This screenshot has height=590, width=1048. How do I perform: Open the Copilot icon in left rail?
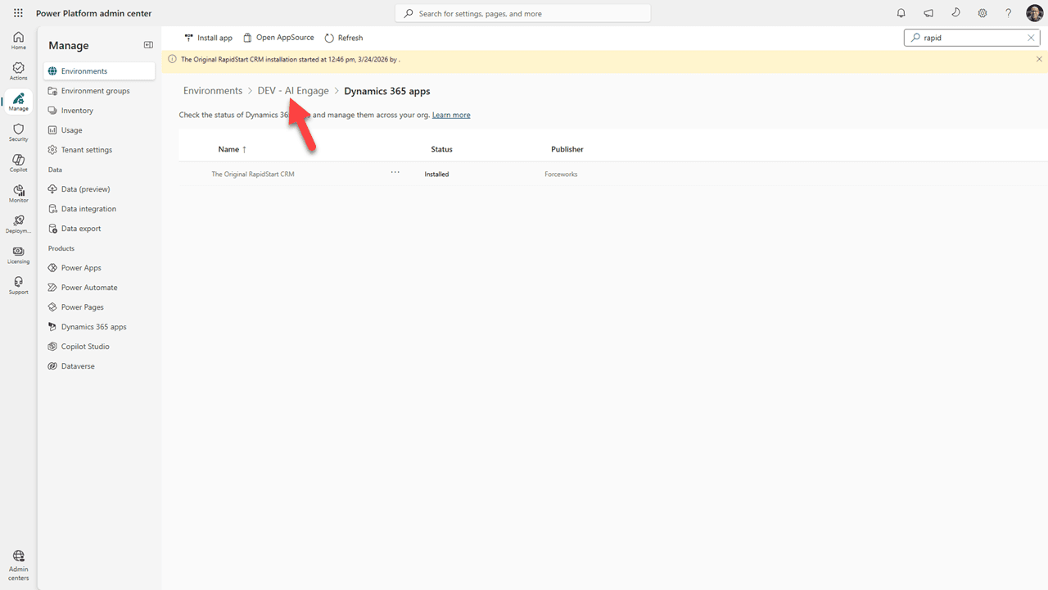coord(18,162)
